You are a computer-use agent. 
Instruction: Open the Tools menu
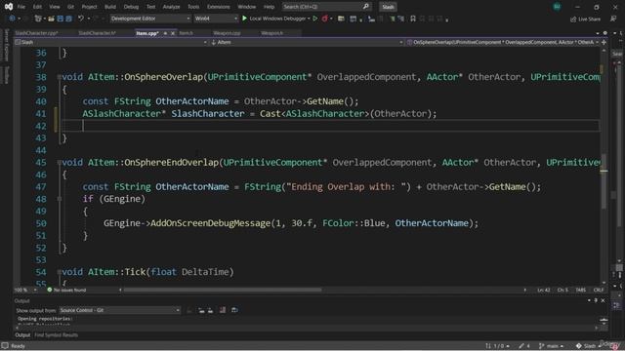point(193,7)
